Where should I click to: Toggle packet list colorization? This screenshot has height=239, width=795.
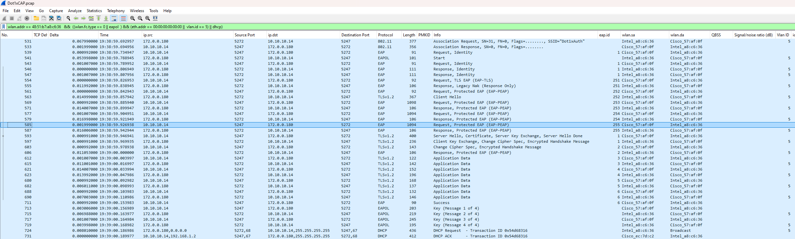(123, 18)
